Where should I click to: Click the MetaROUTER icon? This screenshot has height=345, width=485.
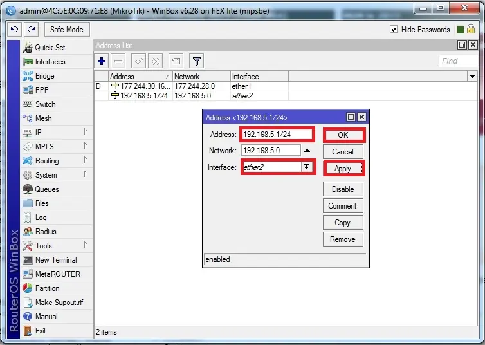click(28, 274)
